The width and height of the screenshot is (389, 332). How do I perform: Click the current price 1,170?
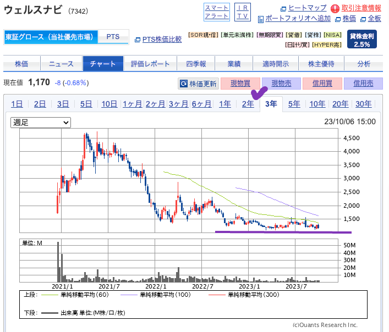[x=39, y=82]
